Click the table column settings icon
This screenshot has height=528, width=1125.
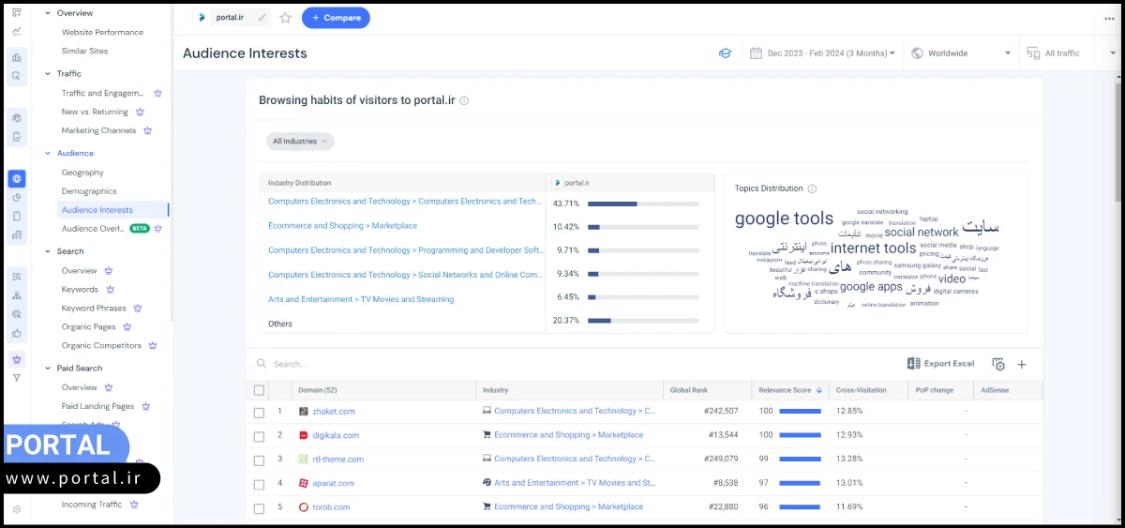click(x=998, y=364)
